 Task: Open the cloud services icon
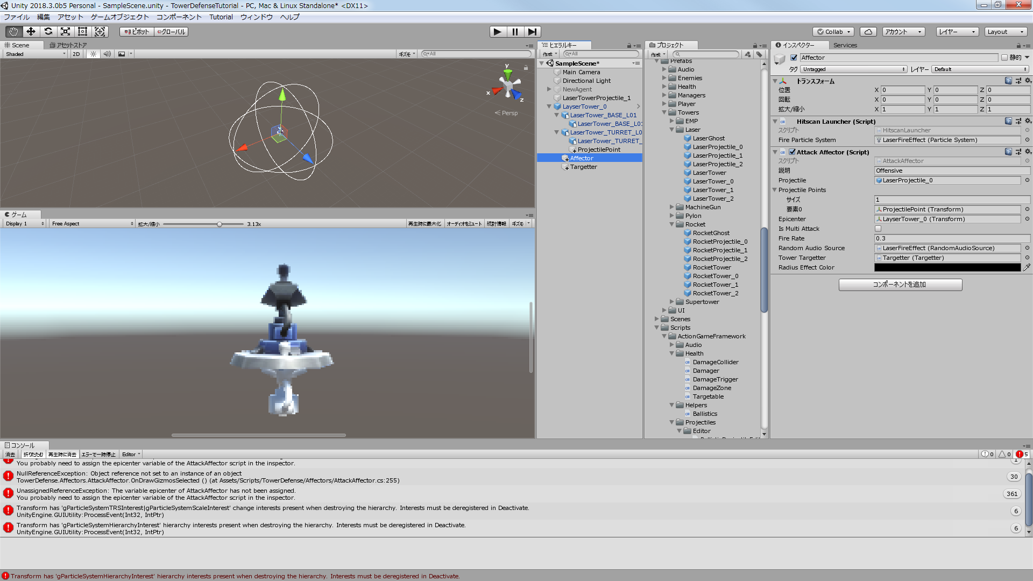click(868, 32)
